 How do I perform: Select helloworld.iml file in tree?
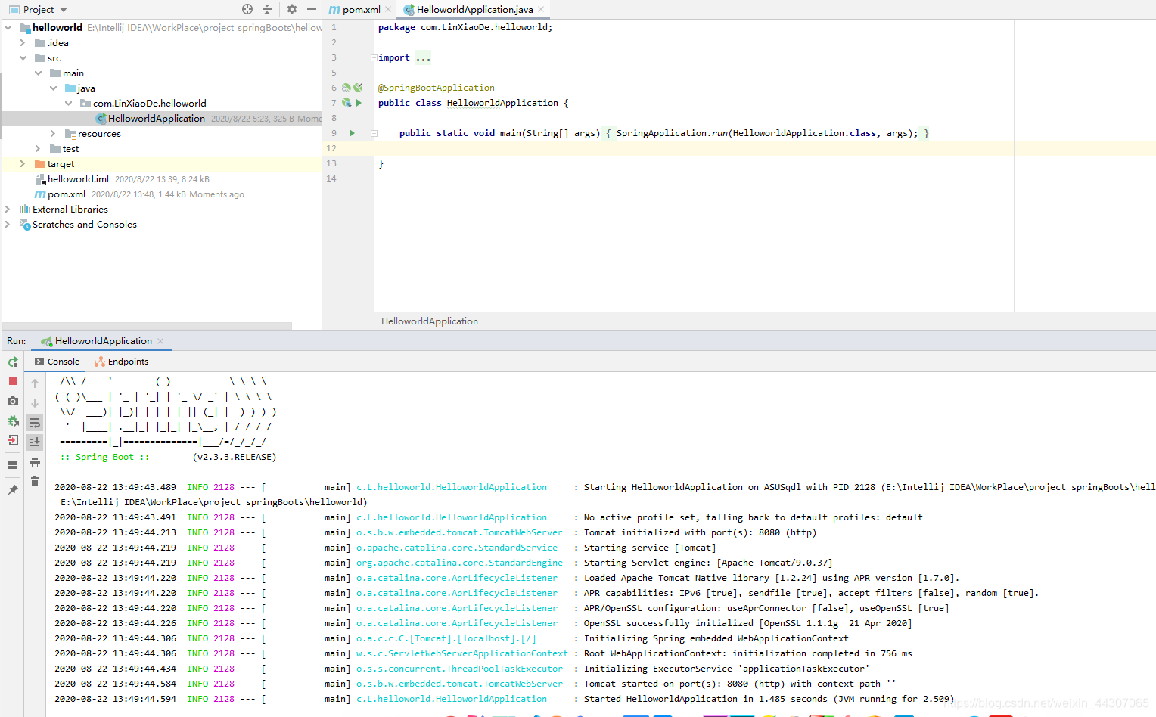pyautogui.click(x=78, y=178)
